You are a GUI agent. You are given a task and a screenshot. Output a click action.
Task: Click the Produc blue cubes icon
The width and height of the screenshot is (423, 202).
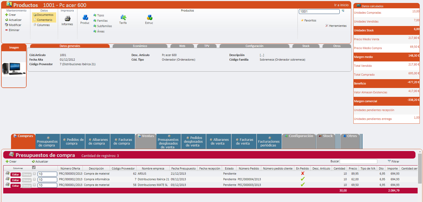(x=85, y=18)
